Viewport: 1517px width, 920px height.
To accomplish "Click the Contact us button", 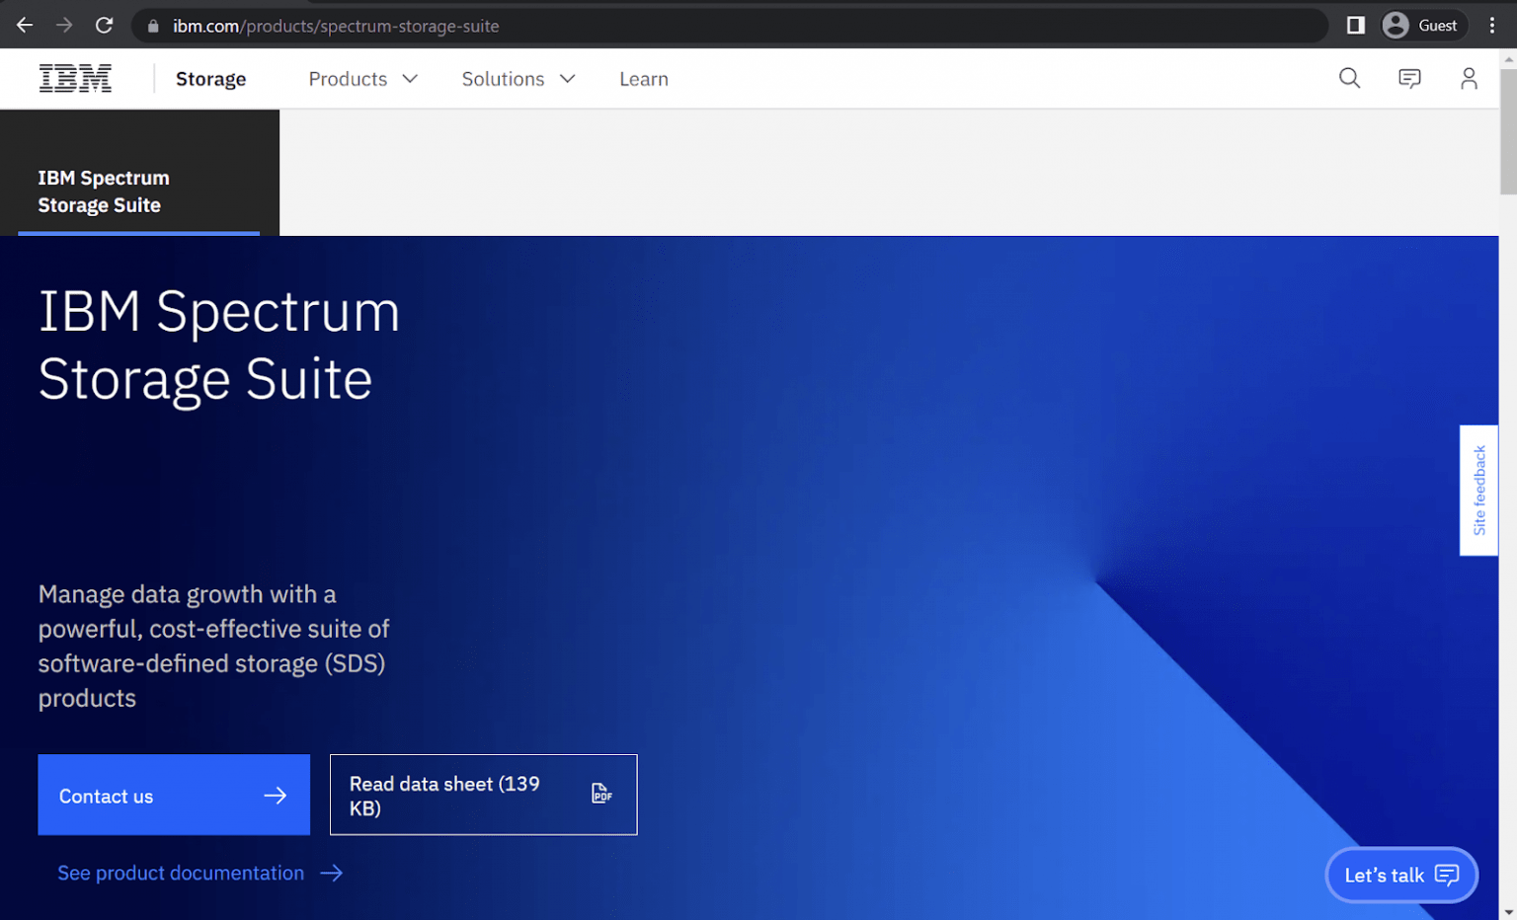I will tap(174, 796).
